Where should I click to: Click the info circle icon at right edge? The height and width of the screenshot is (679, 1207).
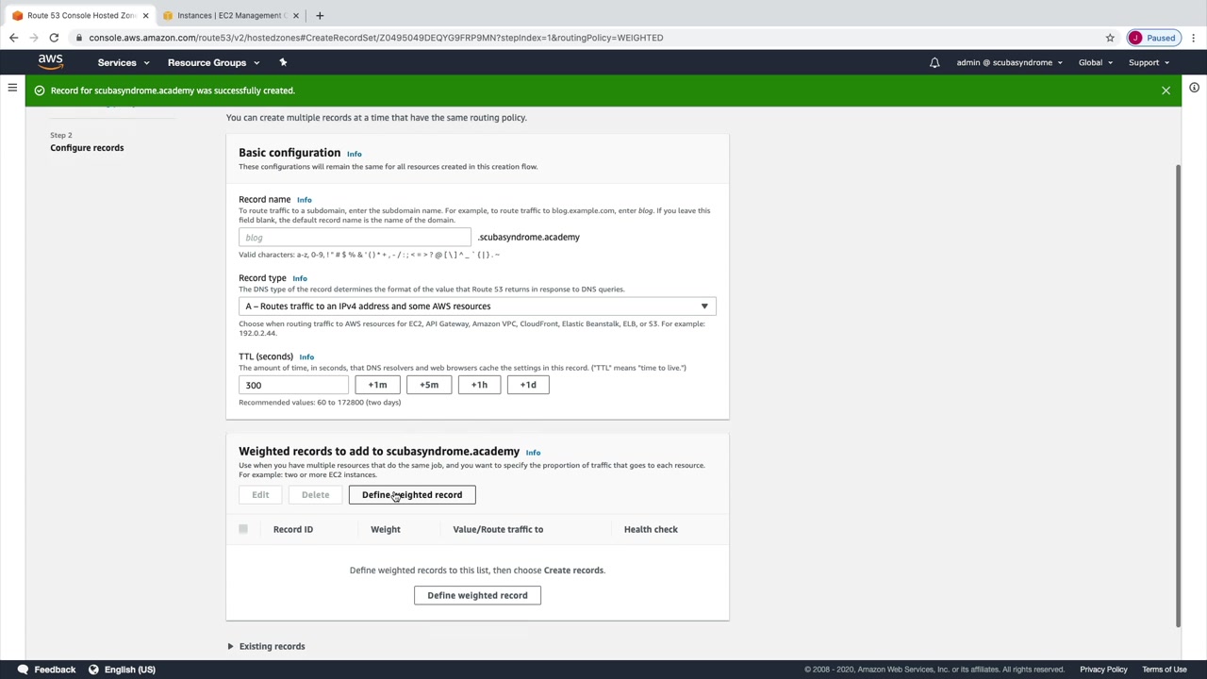pyautogui.click(x=1194, y=88)
